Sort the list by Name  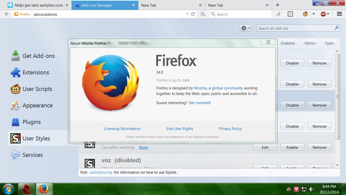click(310, 43)
